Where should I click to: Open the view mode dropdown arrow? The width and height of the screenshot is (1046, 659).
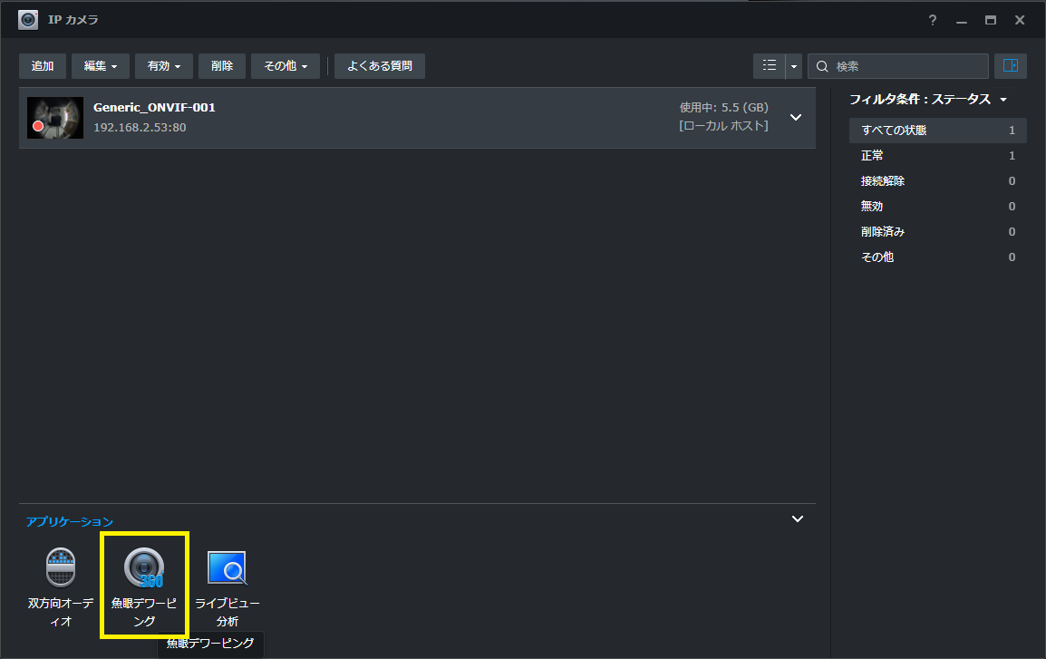click(794, 66)
